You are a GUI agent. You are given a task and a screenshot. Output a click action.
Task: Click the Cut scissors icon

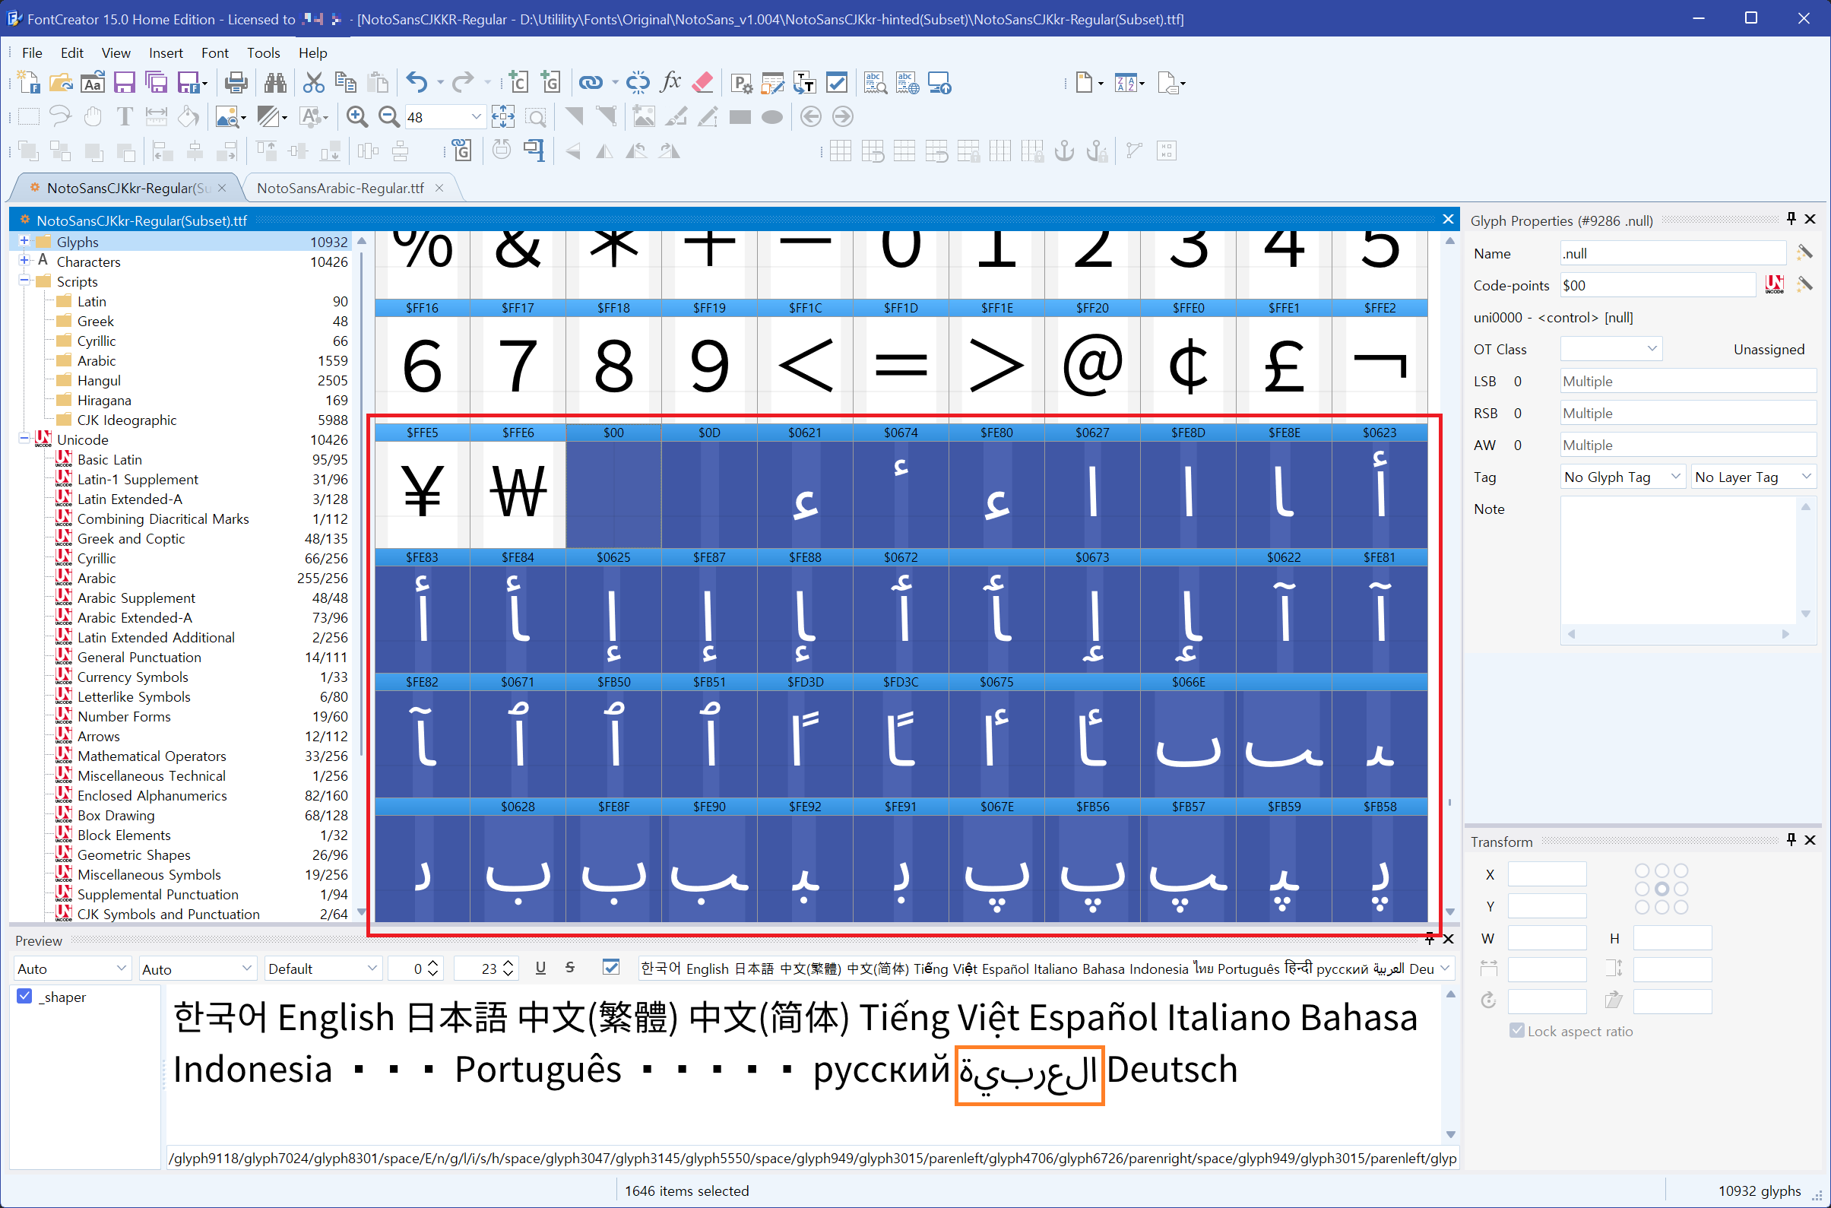click(x=313, y=82)
